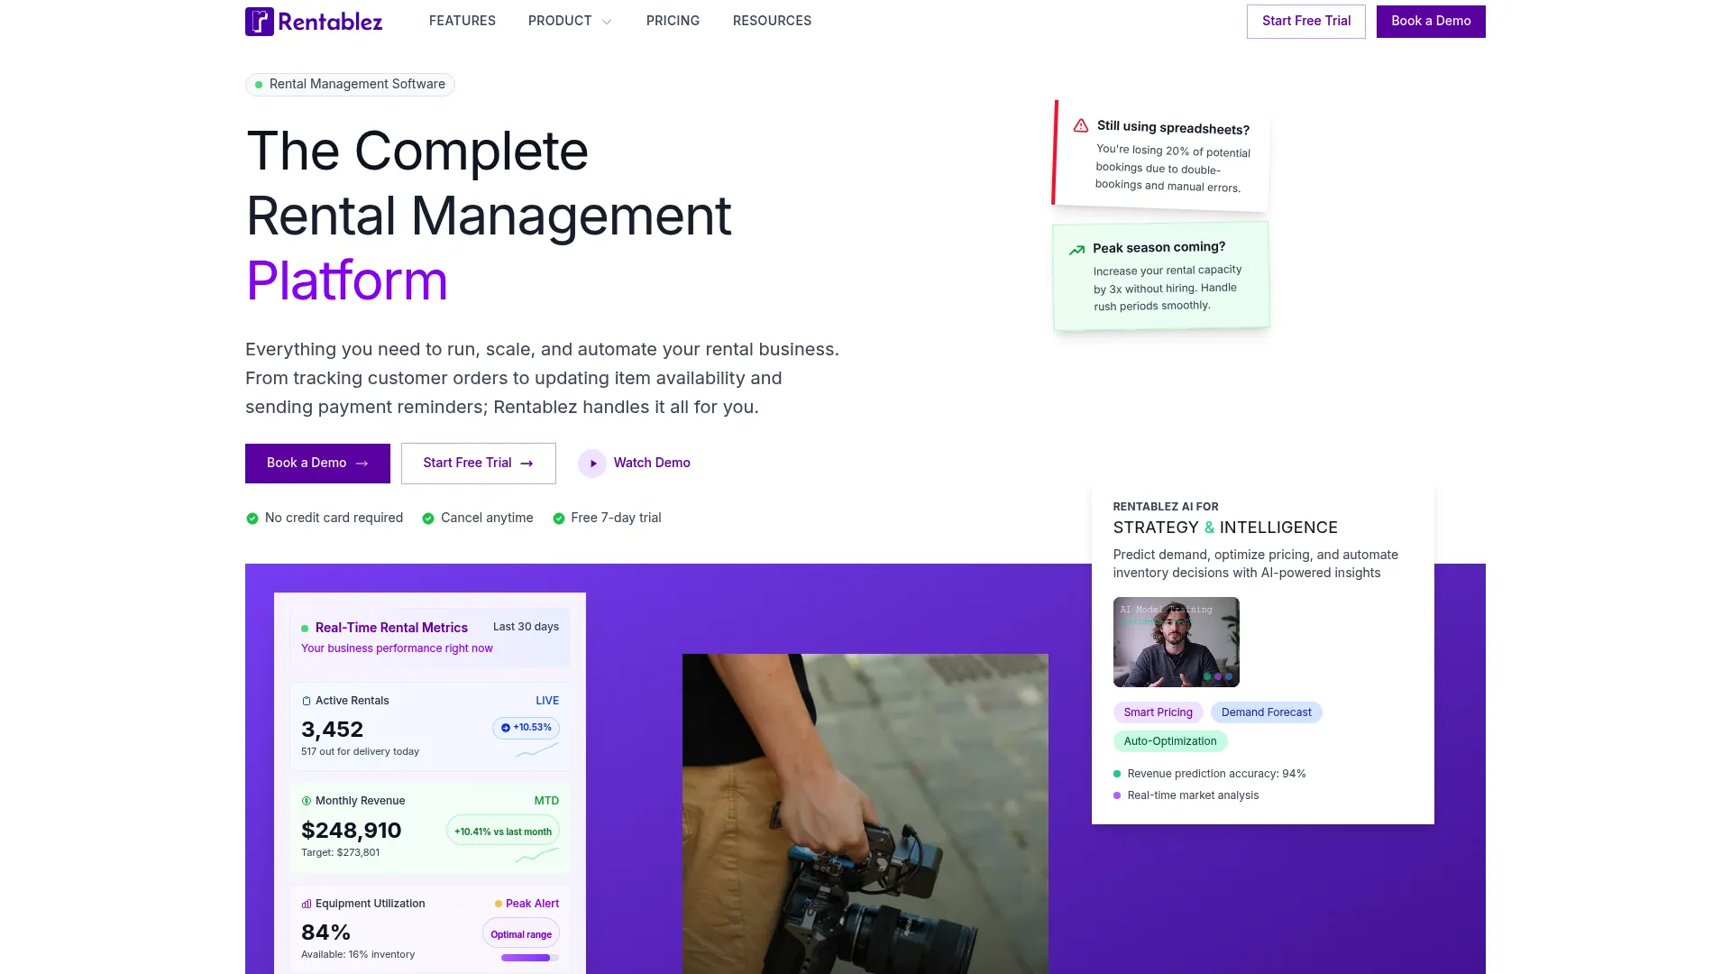The image size is (1731, 974).
Task: Click the Cancel anytime checkmark icon
Action: (x=428, y=519)
